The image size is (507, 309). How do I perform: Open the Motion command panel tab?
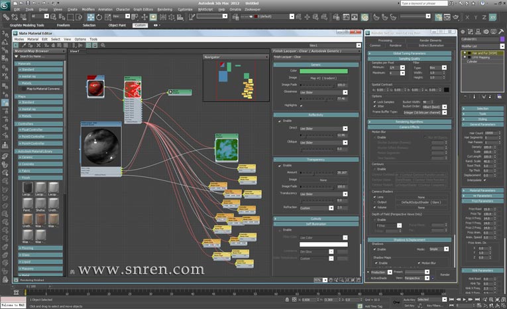pos(486,31)
